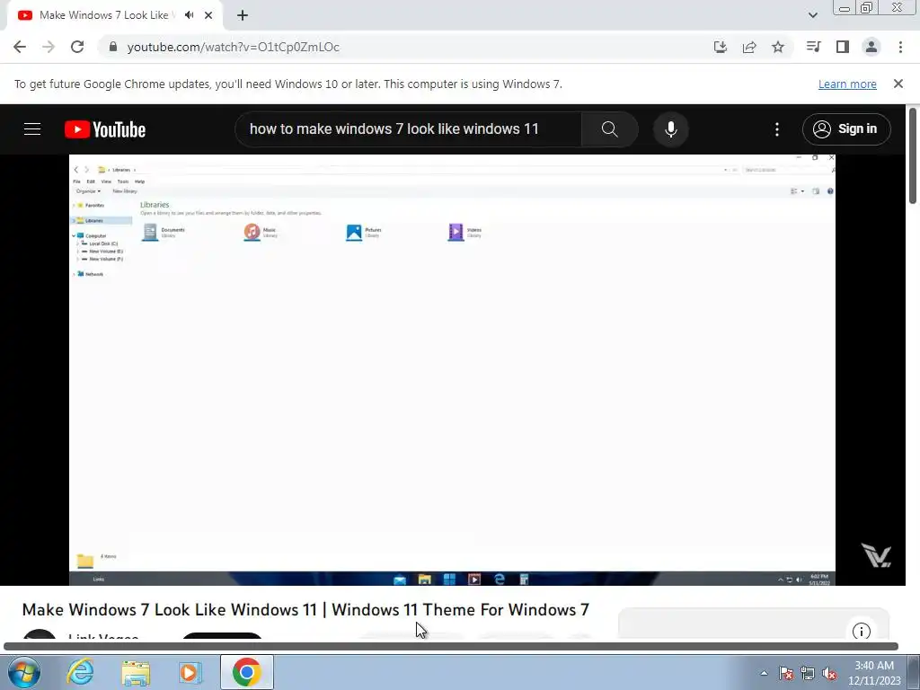Click the install app icon in address bar
This screenshot has width=920, height=690.
tap(721, 47)
